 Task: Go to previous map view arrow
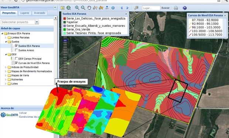coord(122,8)
